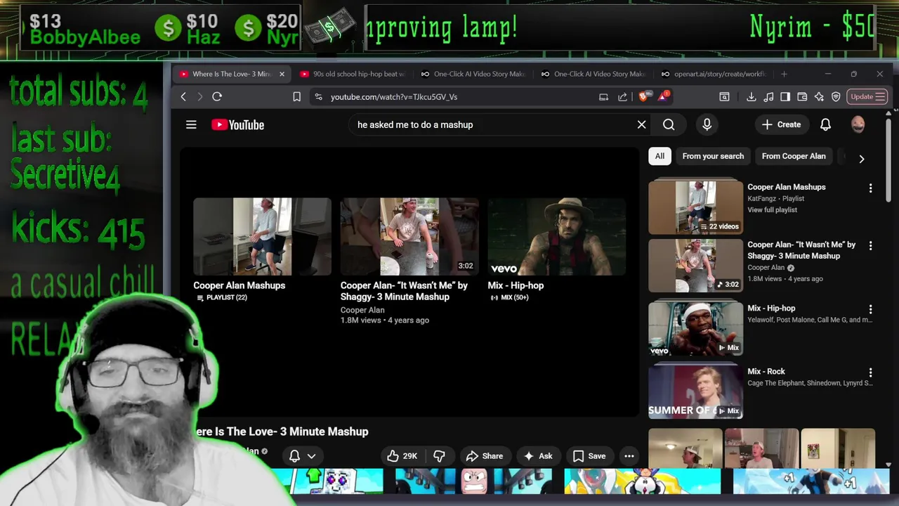Viewport: 899px width, 506px height.
Task: Run search with the magnifier button
Action: click(669, 124)
